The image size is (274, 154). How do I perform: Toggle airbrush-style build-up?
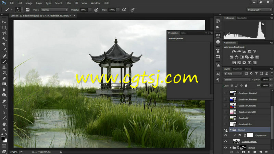[124, 10]
